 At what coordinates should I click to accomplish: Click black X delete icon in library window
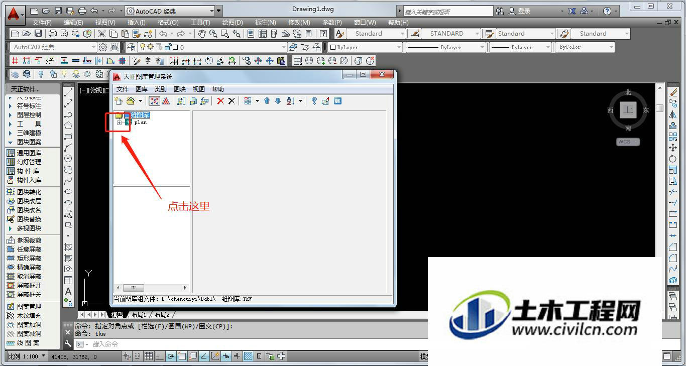[x=232, y=101]
